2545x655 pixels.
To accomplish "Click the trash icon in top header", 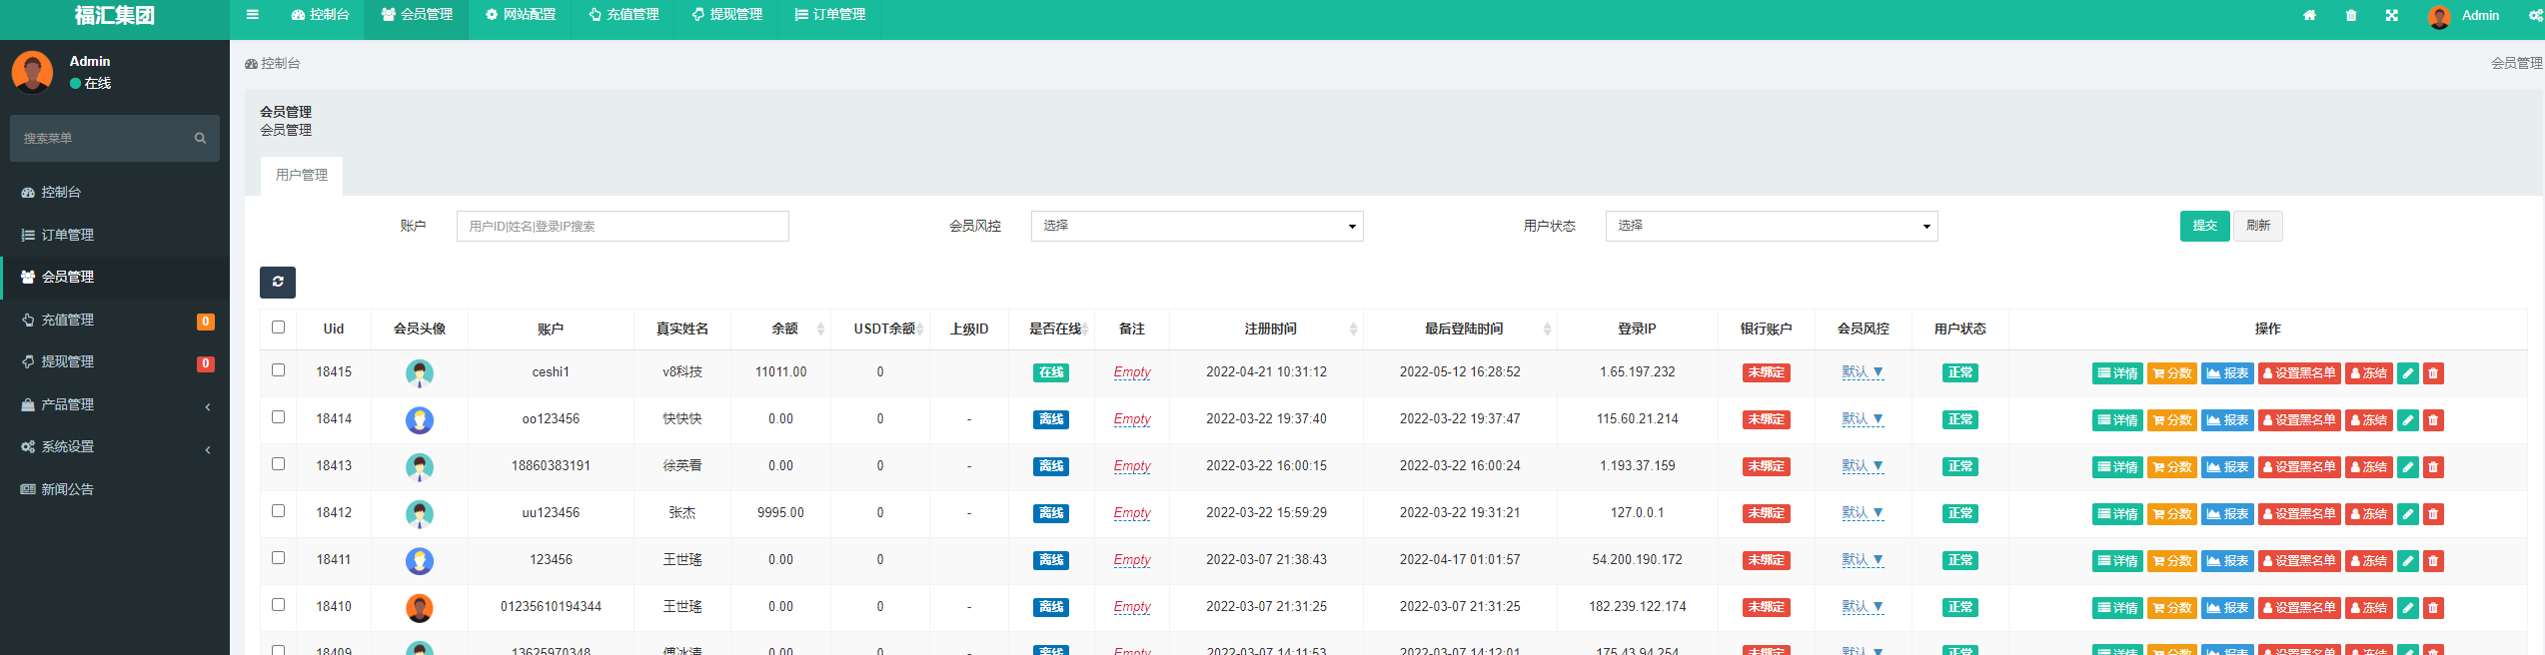I will (x=2351, y=16).
